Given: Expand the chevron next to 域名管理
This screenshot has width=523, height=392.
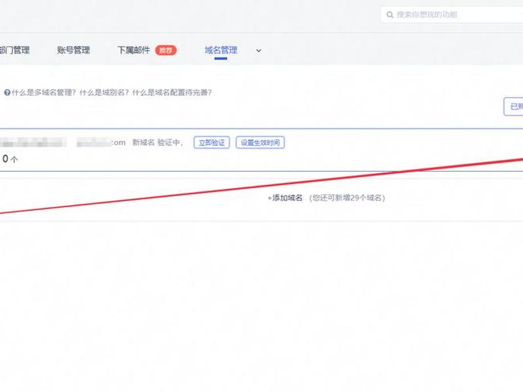Looking at the screenshot, I should (258, 51).
